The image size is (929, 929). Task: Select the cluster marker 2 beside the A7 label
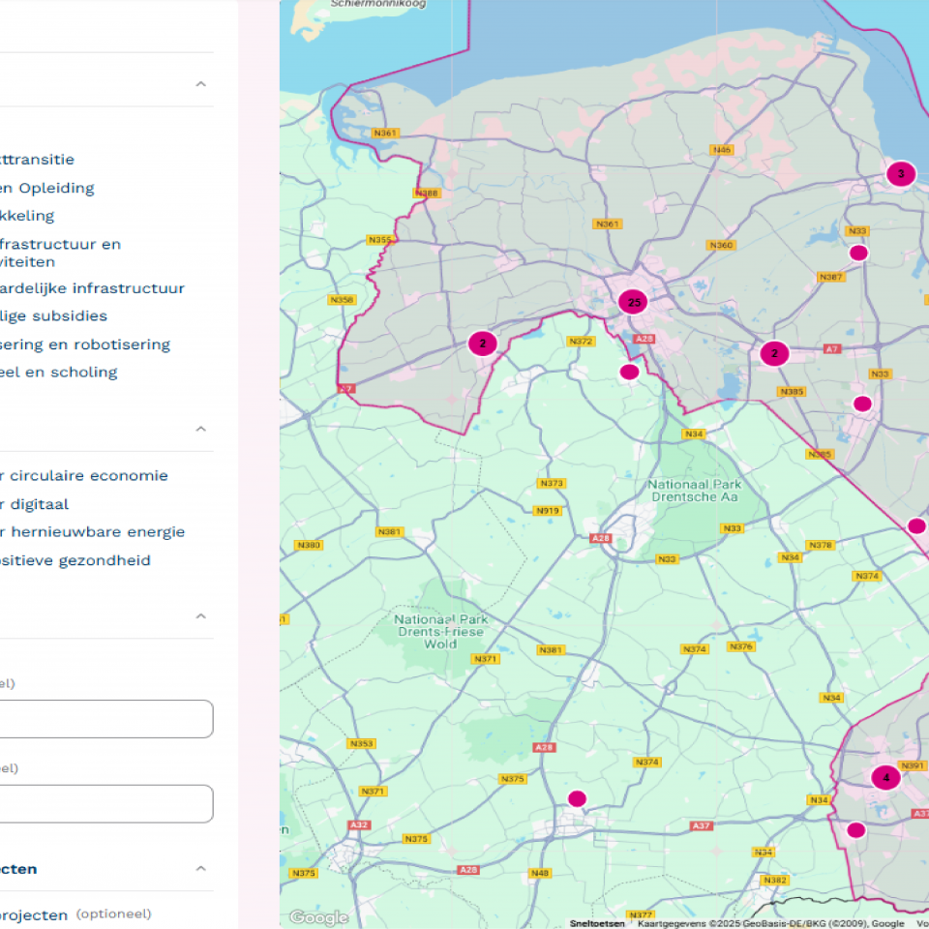[774, 353]
